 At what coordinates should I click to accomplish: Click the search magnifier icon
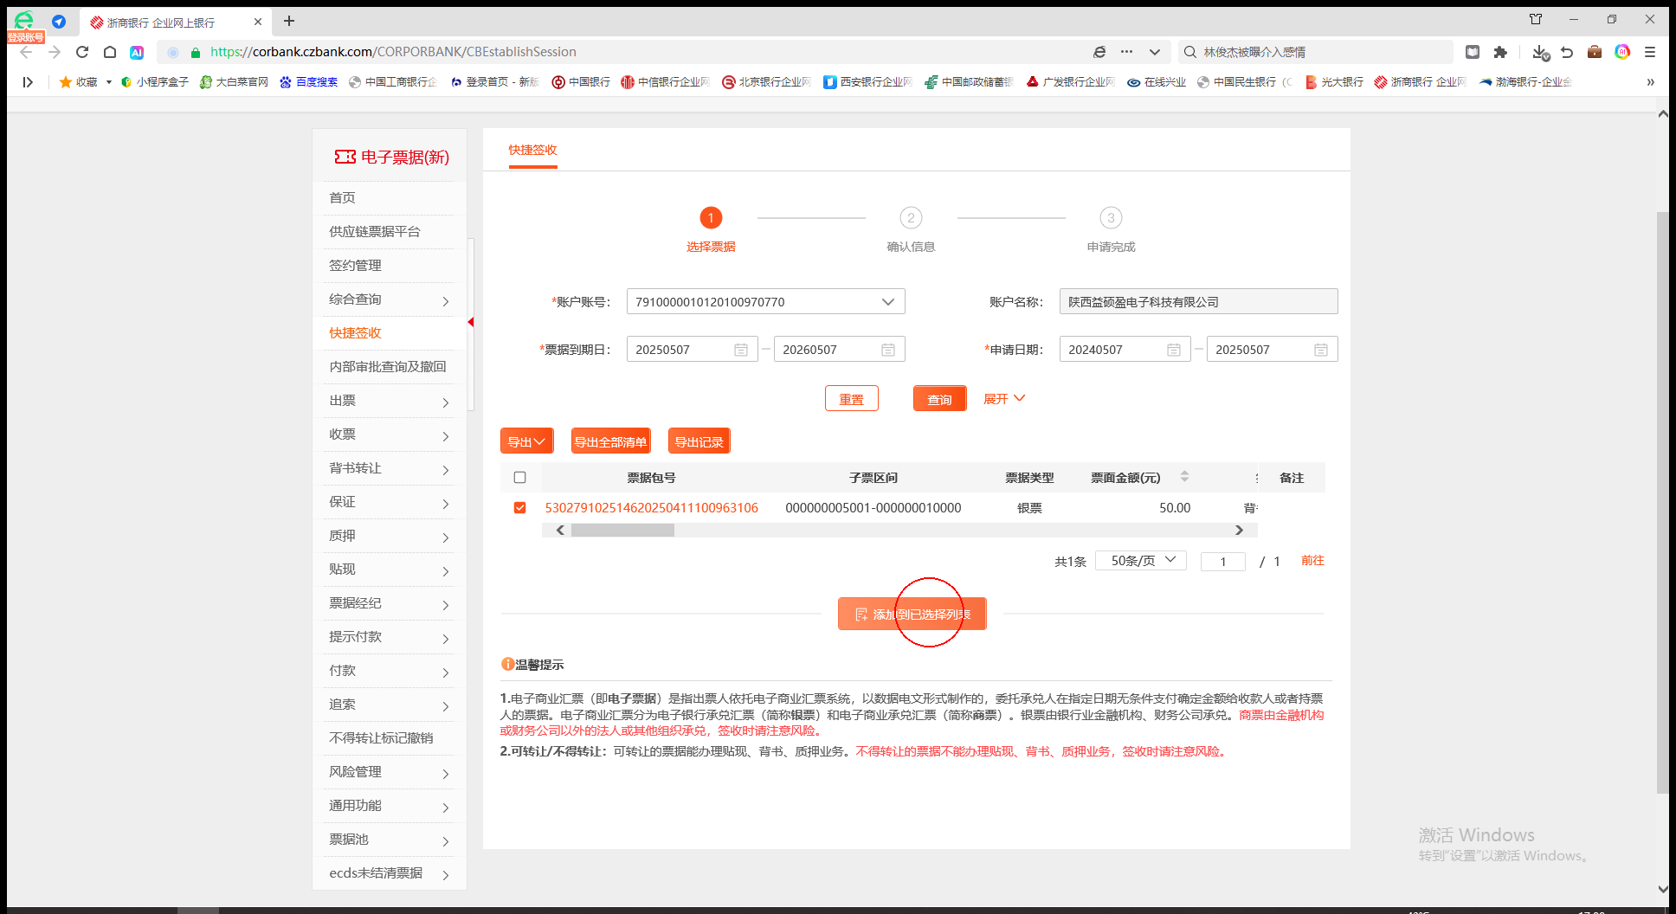click(x=1190, y=52)
